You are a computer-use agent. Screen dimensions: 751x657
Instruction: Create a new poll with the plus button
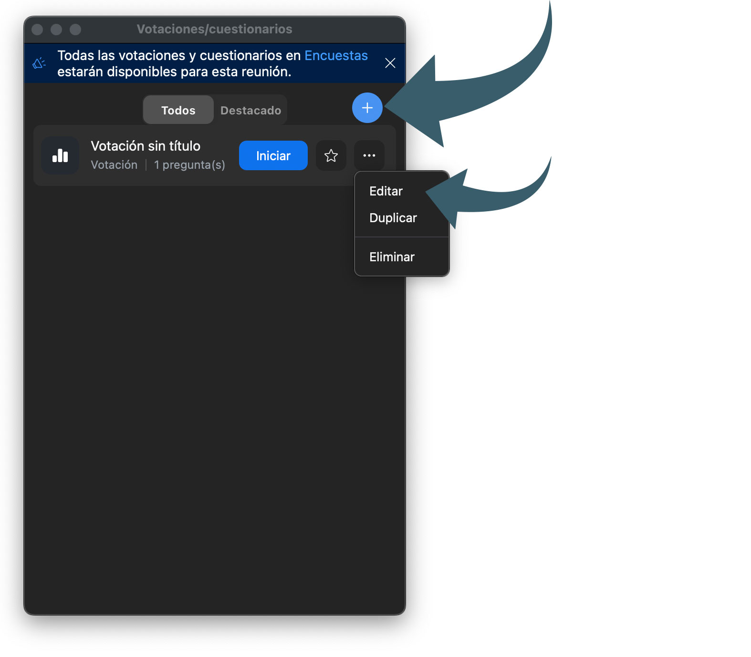tap(367, 108)
